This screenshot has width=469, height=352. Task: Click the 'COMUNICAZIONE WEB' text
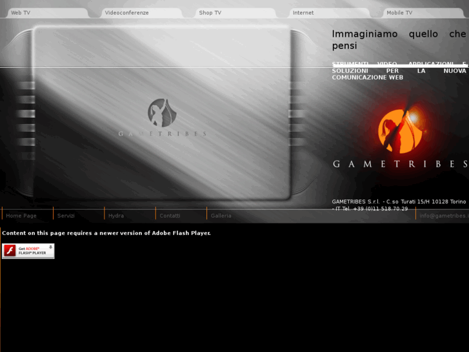(x=367, y=78)
